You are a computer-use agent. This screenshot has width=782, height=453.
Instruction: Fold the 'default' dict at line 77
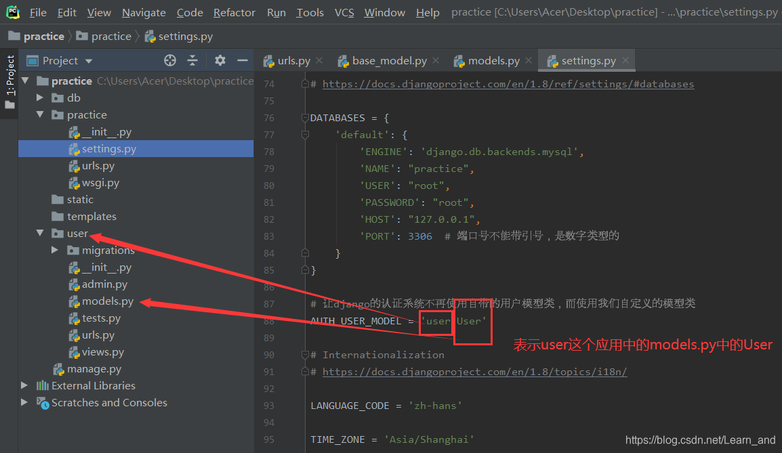coord(305,135)
